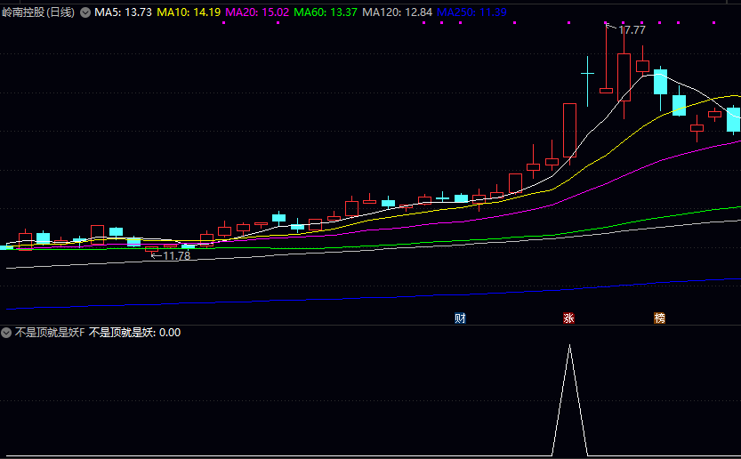This screenshot has width=741, height=459.
Task: Click the 岭南控股(日线) chart title
Action: tap(38, 12)
